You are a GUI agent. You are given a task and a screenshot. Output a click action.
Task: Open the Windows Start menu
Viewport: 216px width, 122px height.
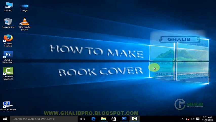5,119
